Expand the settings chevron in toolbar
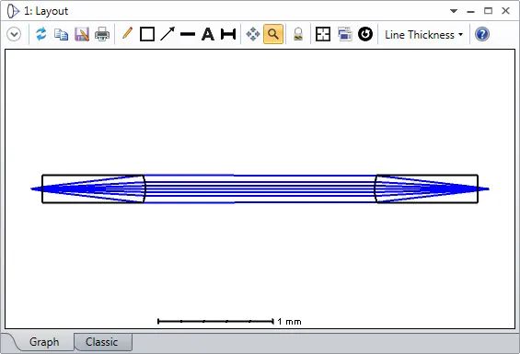Image resolution: width=520 pixels, height=354 pixels. [x=14, y=34]
